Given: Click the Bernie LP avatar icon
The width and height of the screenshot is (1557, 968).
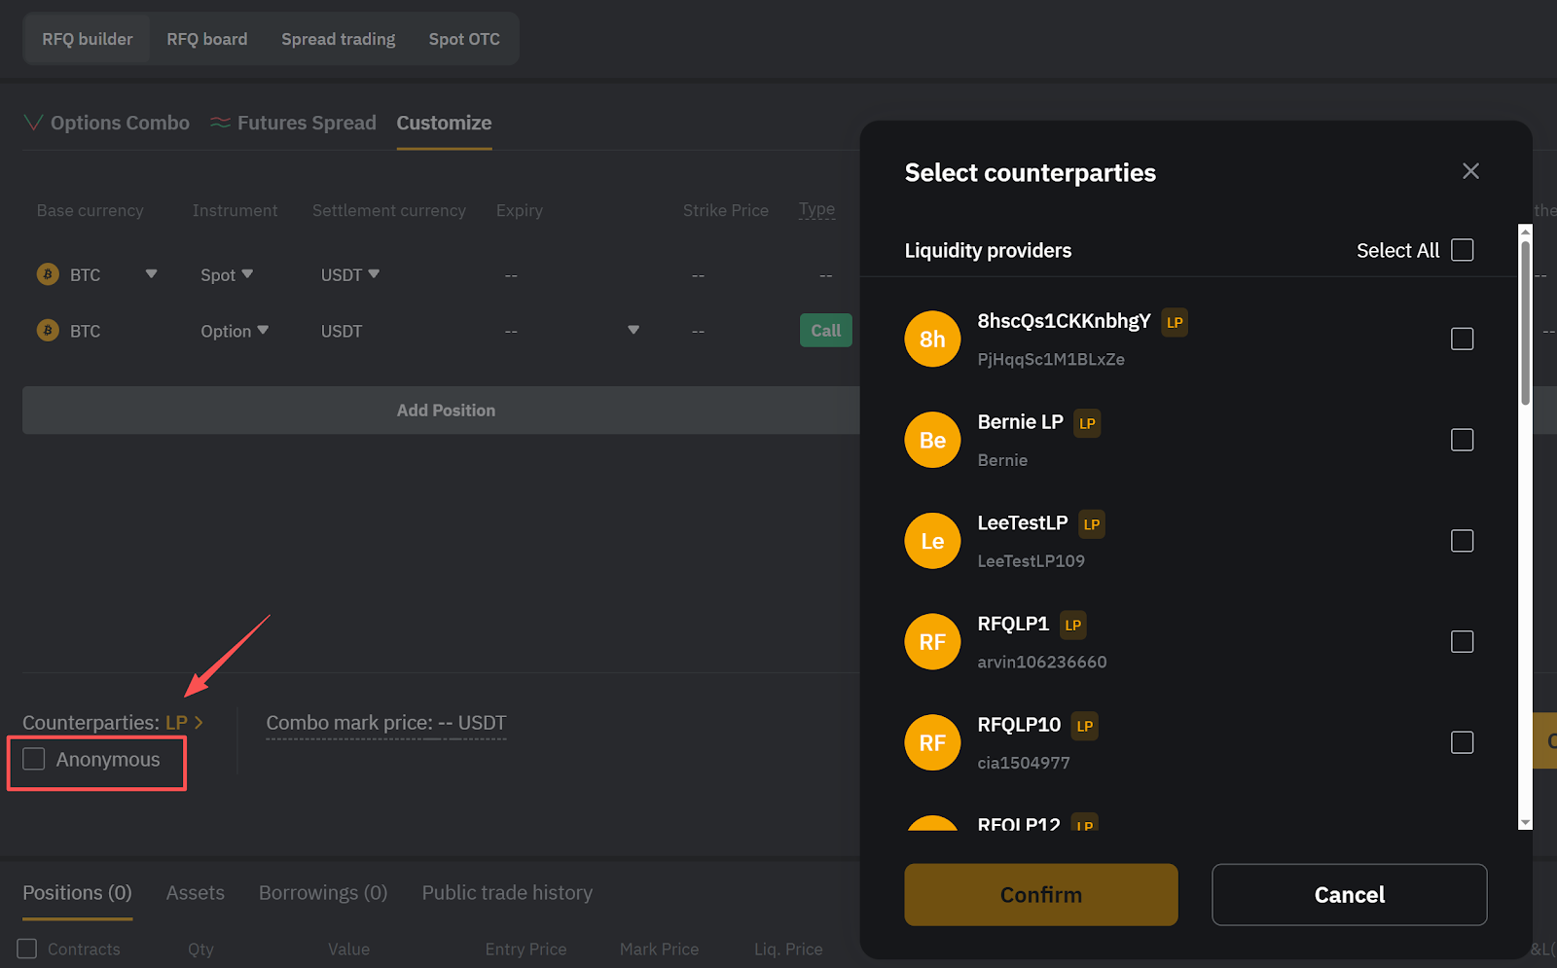Looking at the screenshot, I should [x=932, y=440].
